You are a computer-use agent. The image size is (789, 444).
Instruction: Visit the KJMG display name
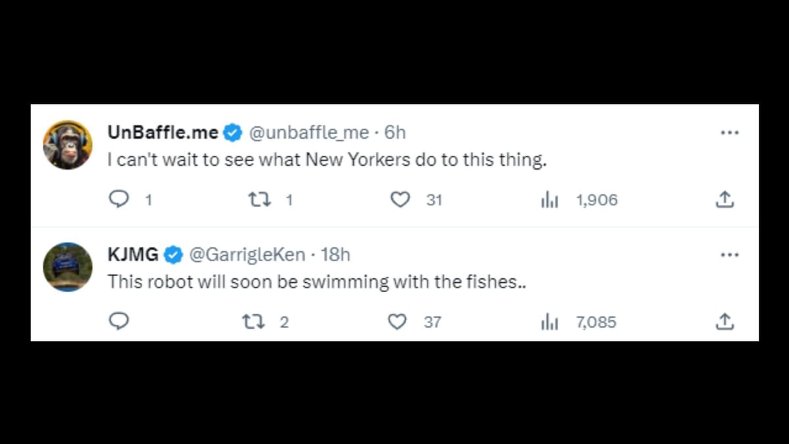click(133, 254)
